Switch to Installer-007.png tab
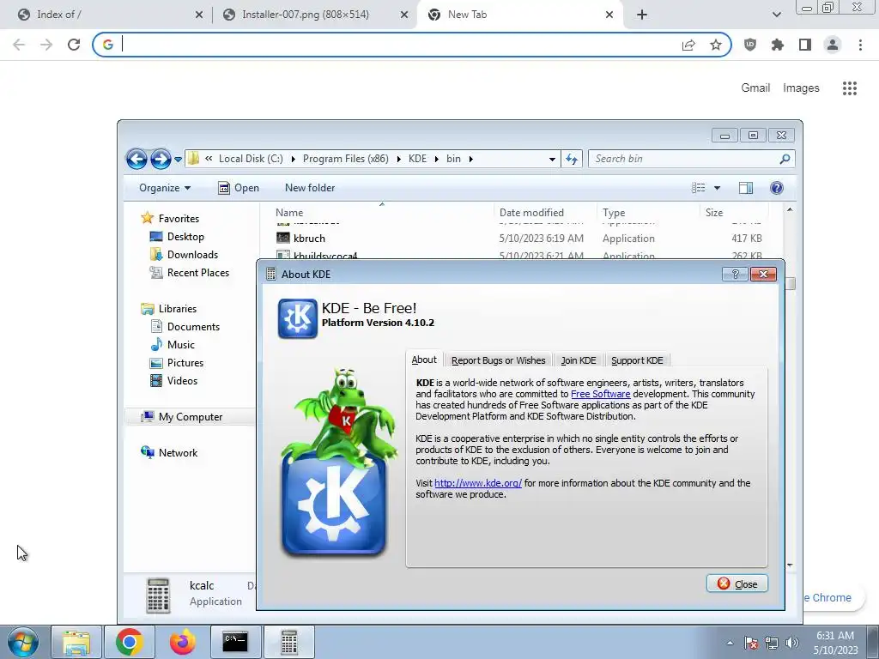879x659 pixels. click(x=314, y=15)
